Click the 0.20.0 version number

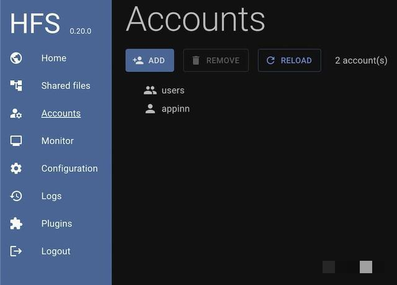(x=80, y=30)
